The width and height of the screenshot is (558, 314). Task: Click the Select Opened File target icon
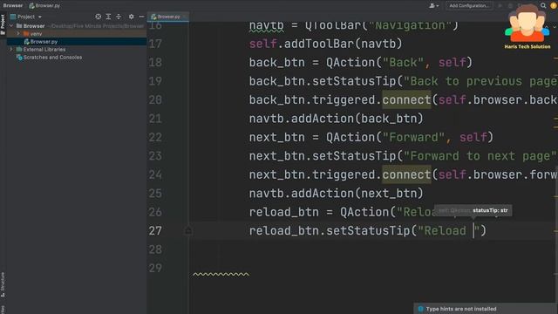click(x=98, y=17)
